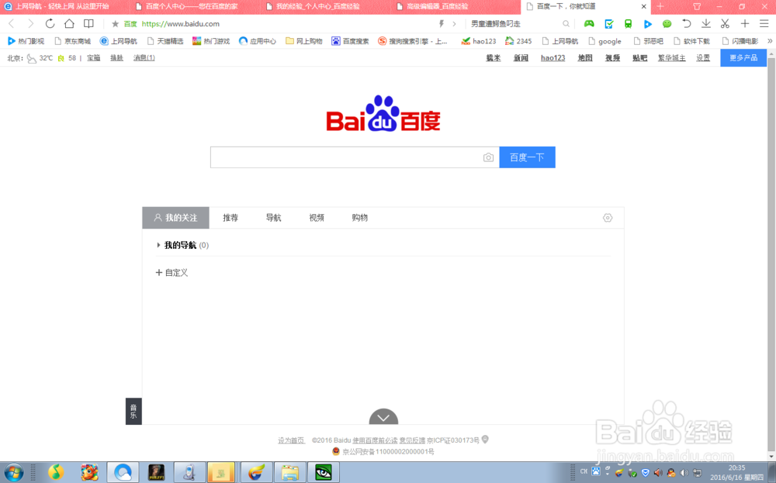Open the hao123 link in top navigation
776x483 pixels.
click(x=553, y=58)
